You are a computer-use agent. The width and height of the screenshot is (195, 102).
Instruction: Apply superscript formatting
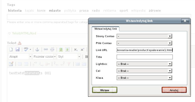(x=82, y=50)
